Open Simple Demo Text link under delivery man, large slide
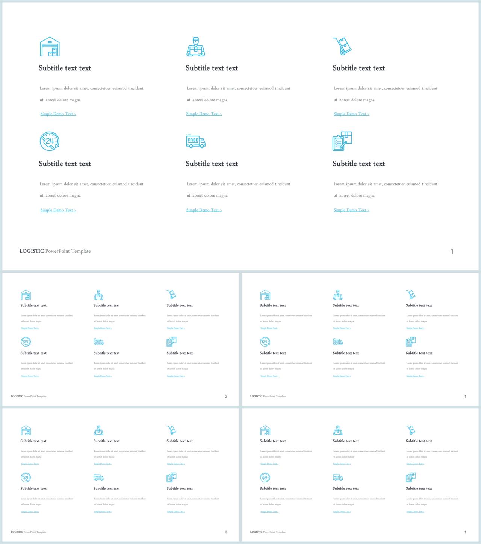 point(204,114)
